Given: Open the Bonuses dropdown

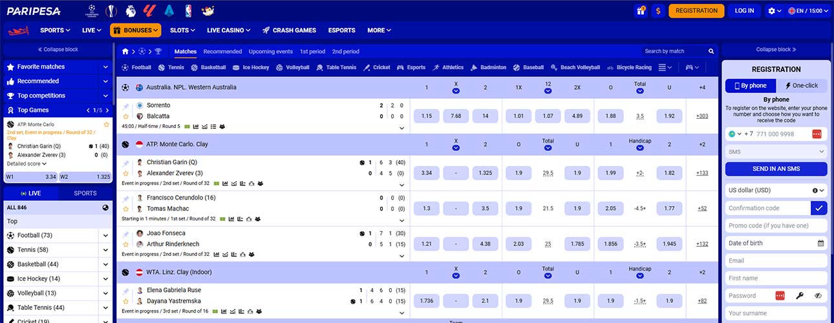Looking at the screenshot, I should [x=135, y=30].
